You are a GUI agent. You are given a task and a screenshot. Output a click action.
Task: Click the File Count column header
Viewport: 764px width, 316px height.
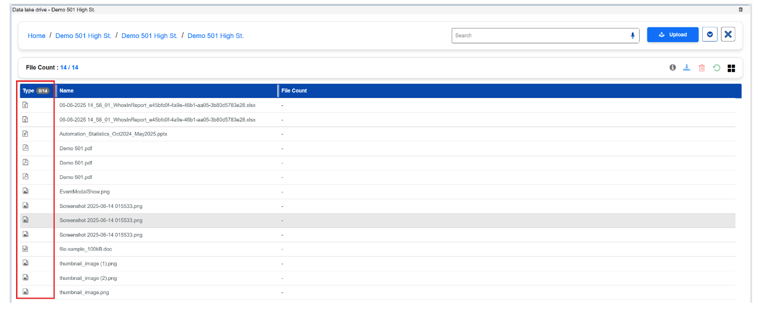point(294,91)
